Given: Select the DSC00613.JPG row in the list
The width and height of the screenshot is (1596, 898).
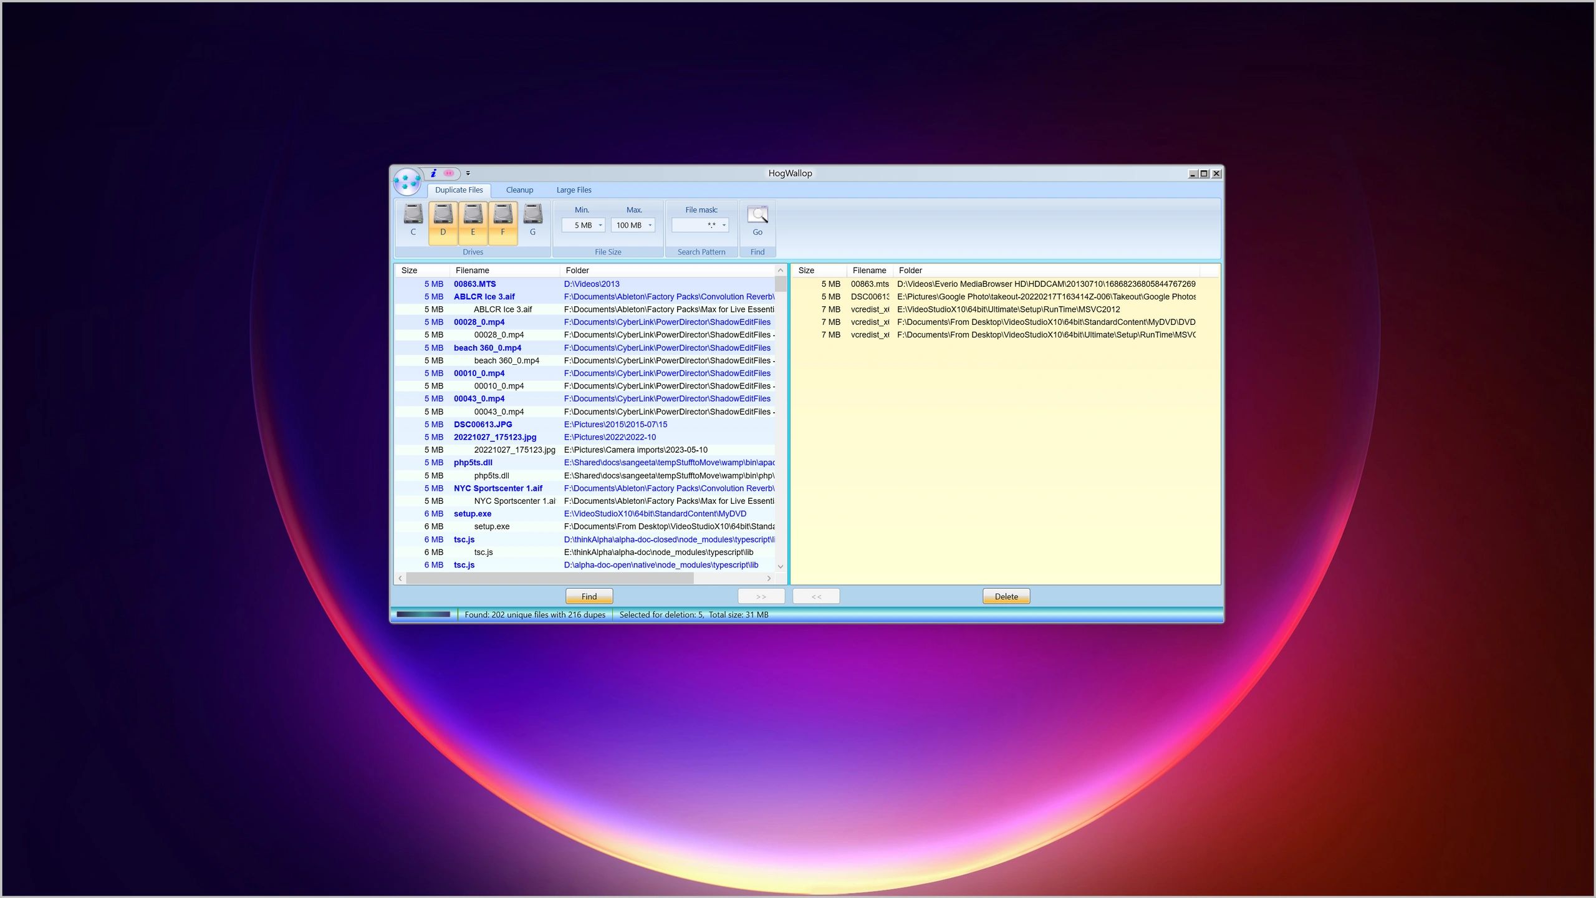Looking at the screenshot, I should click(483, 424).
